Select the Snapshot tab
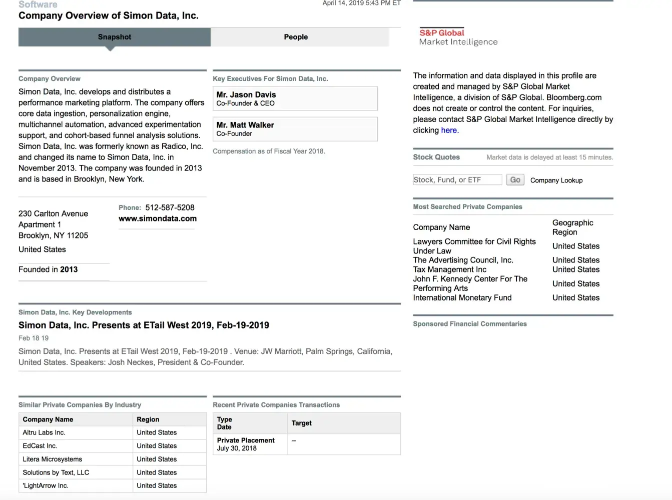The width and height of the screenshot is (672, 500). [x=115, y=37]
